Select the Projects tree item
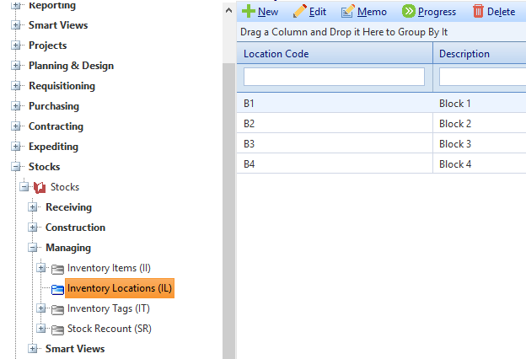The width and height of the screenshot is (526, 359). click(48, 46)
